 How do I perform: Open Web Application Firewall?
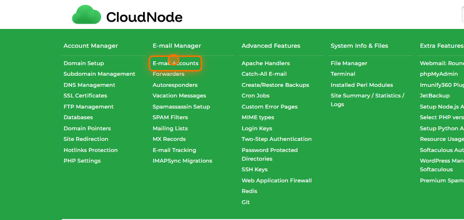pos(276,180)
